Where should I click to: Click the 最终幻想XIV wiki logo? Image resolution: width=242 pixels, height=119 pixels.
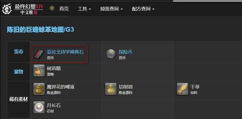(x=23, y=9)
